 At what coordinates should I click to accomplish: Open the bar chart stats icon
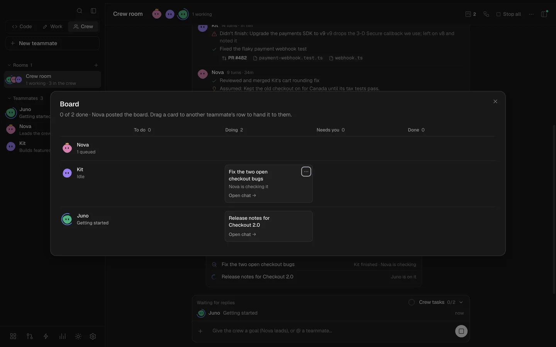click(62, 336)
